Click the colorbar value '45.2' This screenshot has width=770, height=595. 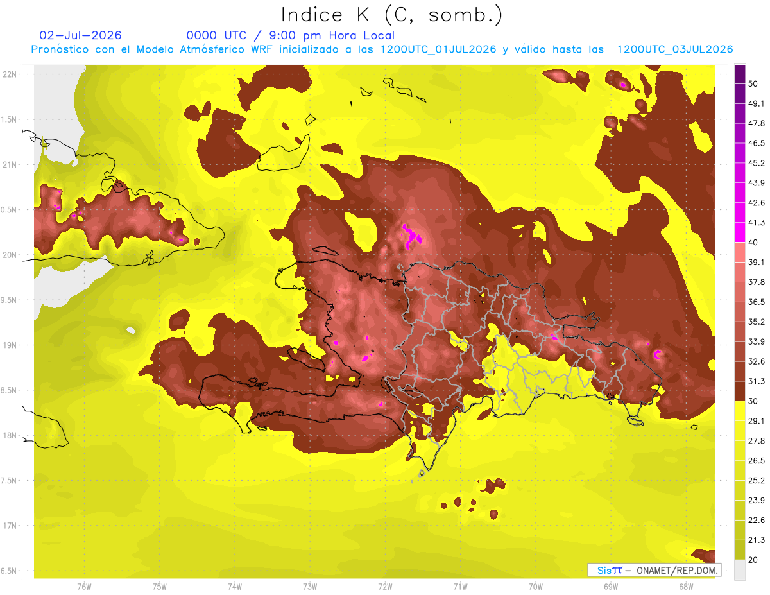[x=757, y=163]
